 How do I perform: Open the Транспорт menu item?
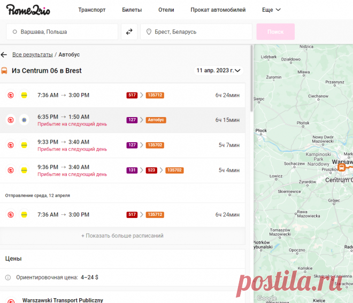point(92,10)
